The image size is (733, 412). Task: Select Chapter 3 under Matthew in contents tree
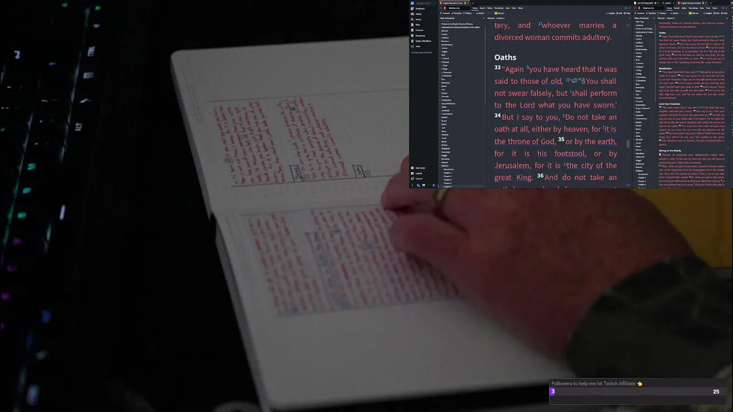point(447,180)
